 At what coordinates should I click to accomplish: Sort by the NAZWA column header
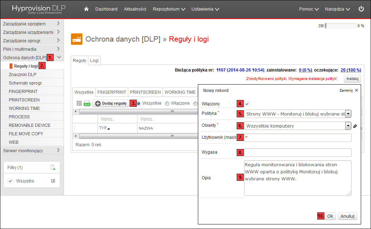146,128
